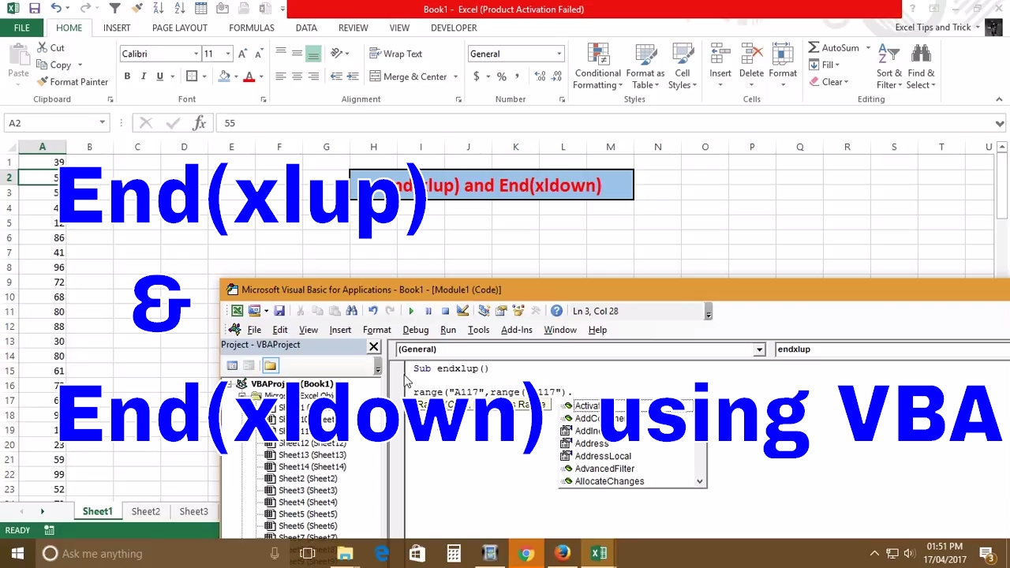Open the INSERT ribbon tab

pyautogui.click(x=117, y=28)
